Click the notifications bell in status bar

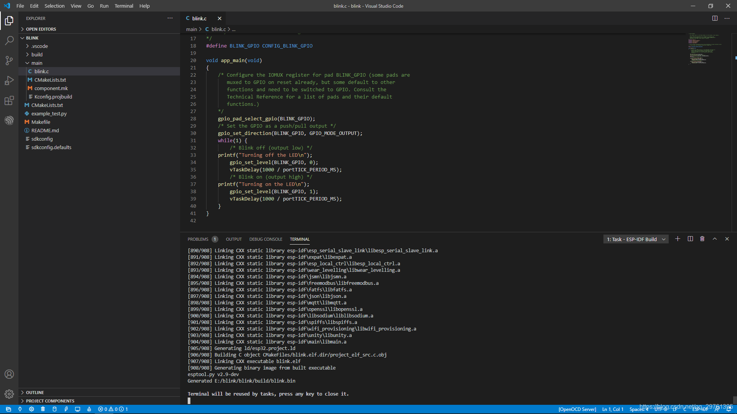click(729, 409)
